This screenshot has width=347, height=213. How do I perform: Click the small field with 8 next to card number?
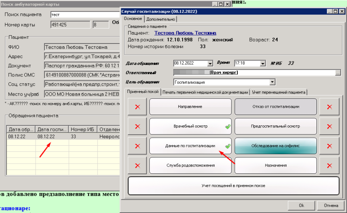[101, 25]
